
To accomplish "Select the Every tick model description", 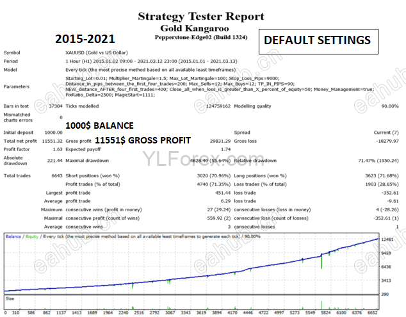I will click(150, 70).
